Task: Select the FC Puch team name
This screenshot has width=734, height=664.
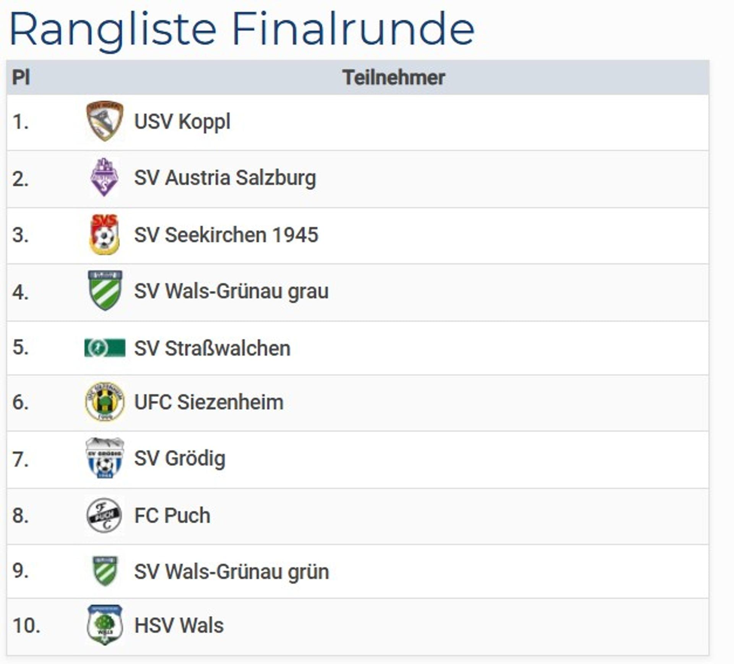Action: 172,515
